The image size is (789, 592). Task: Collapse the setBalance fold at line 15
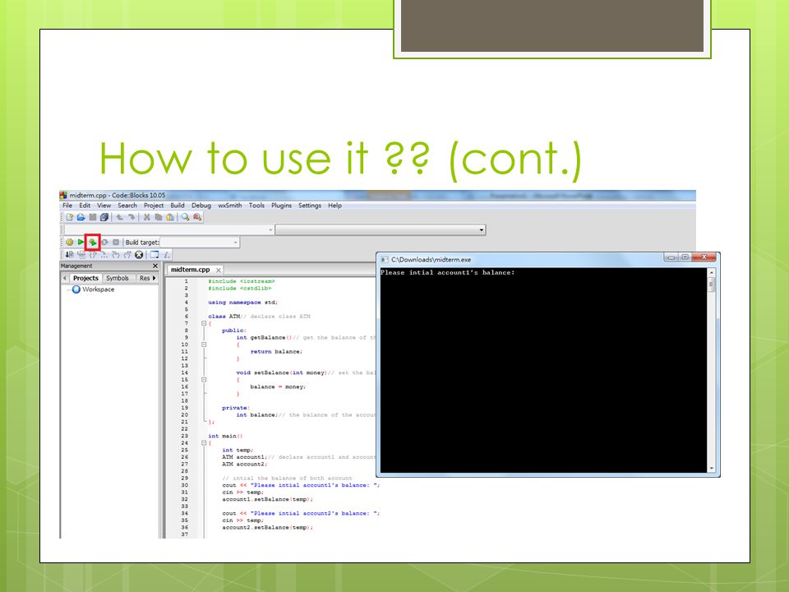point(204,380)
